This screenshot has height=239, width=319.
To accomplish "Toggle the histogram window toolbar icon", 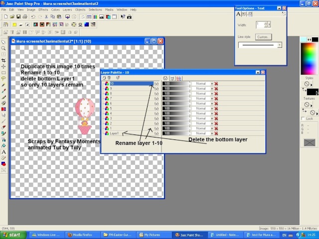I will click(102, 16).
